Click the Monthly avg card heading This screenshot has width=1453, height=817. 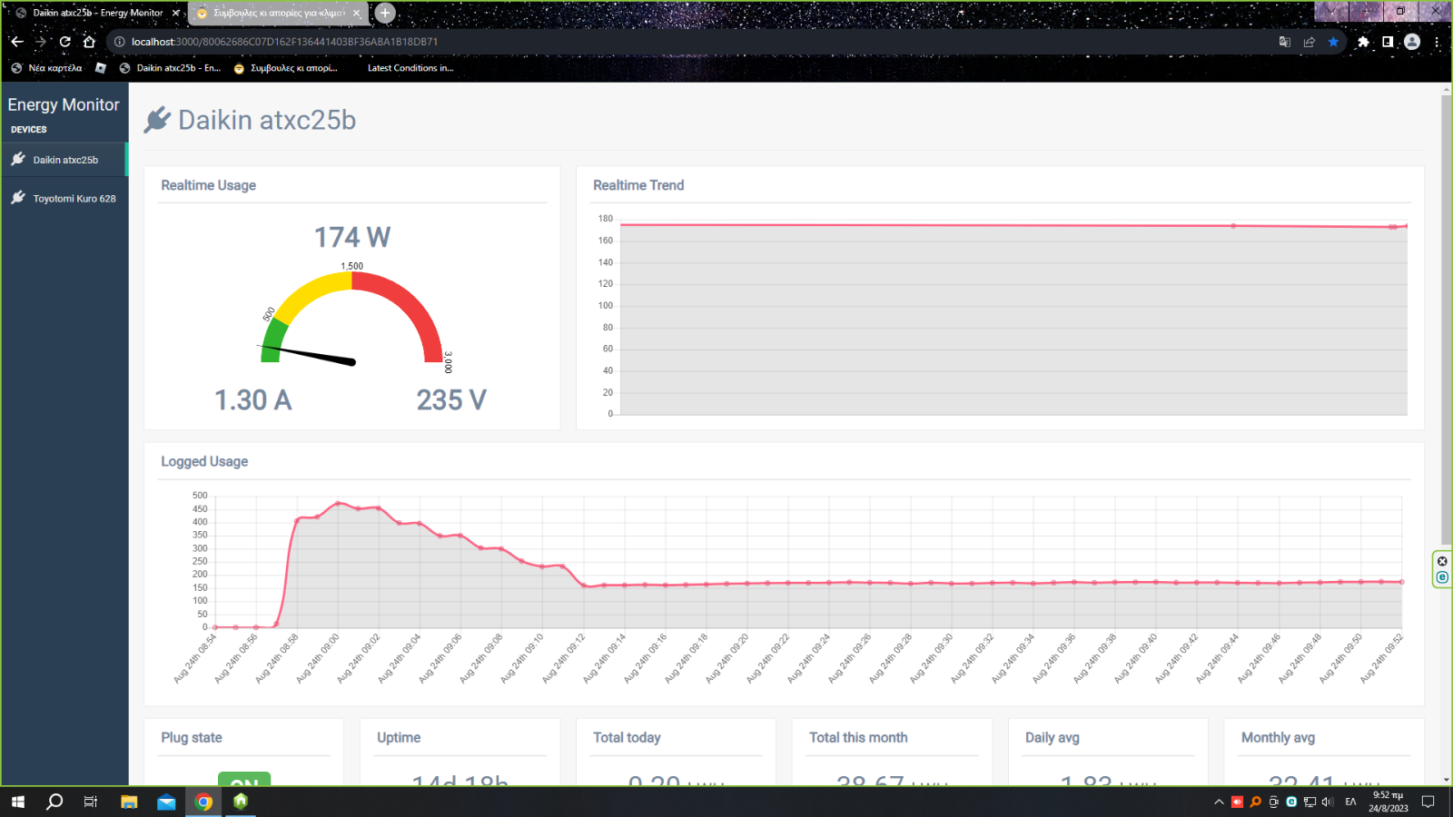(x=1278, y=738)
